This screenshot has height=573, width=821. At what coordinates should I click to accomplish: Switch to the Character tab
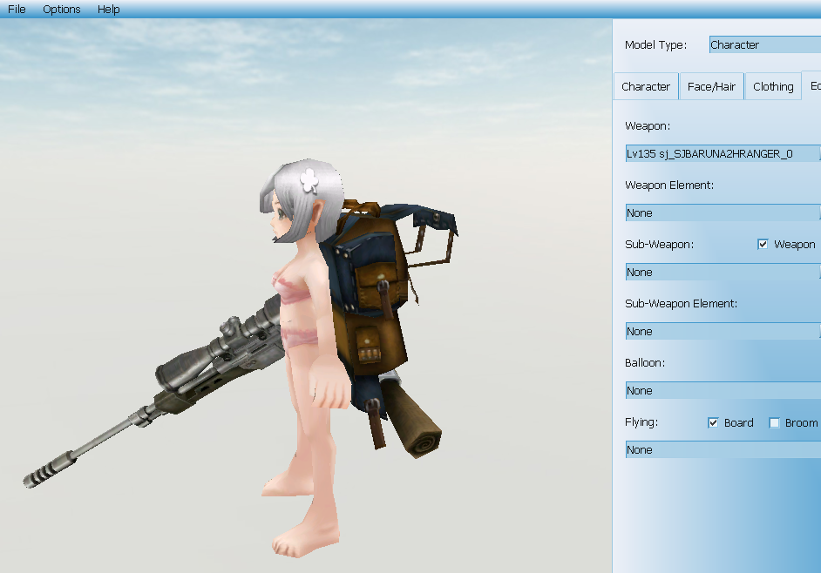point(646,86)
